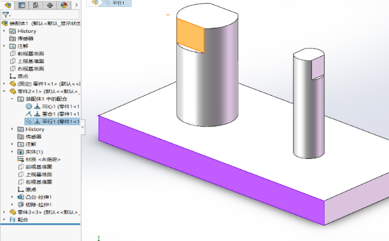Select the 凸台-拉伸1 feature

click(x=35, y=197)
